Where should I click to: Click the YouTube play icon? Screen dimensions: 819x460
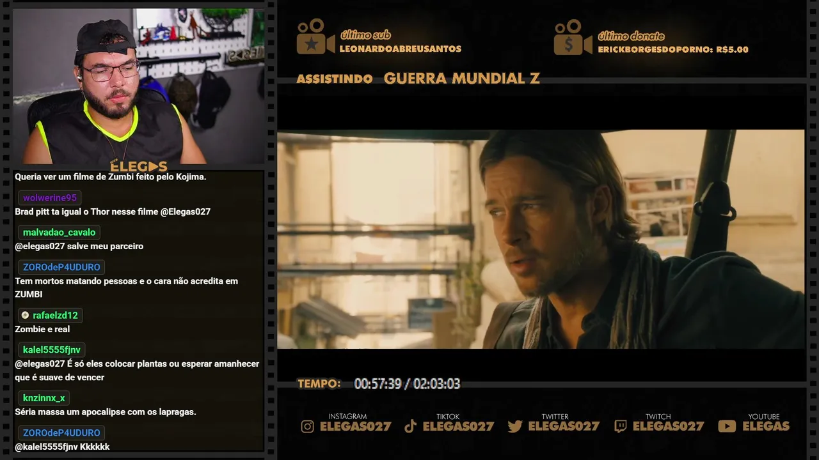[x=727, y=426]
